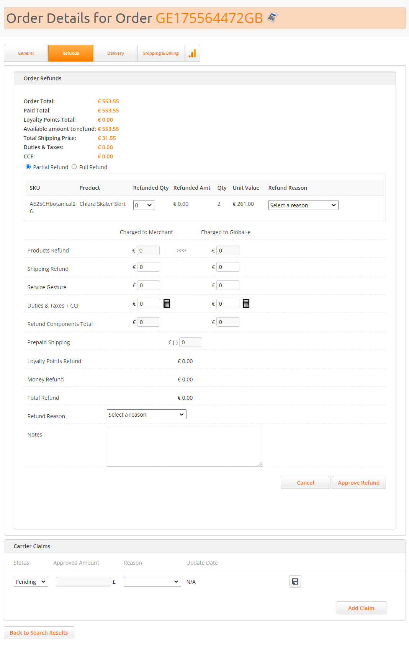Open the analytics bar chart tab

point(192,53)
